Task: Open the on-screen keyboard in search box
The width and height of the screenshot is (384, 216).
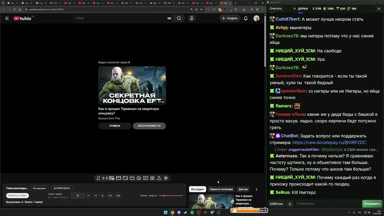Action: (169, 18)
